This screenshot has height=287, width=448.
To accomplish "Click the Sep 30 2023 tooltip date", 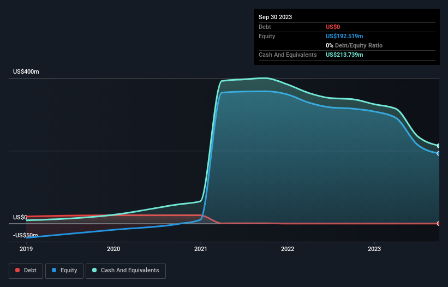I will click(x=275, y=17).
